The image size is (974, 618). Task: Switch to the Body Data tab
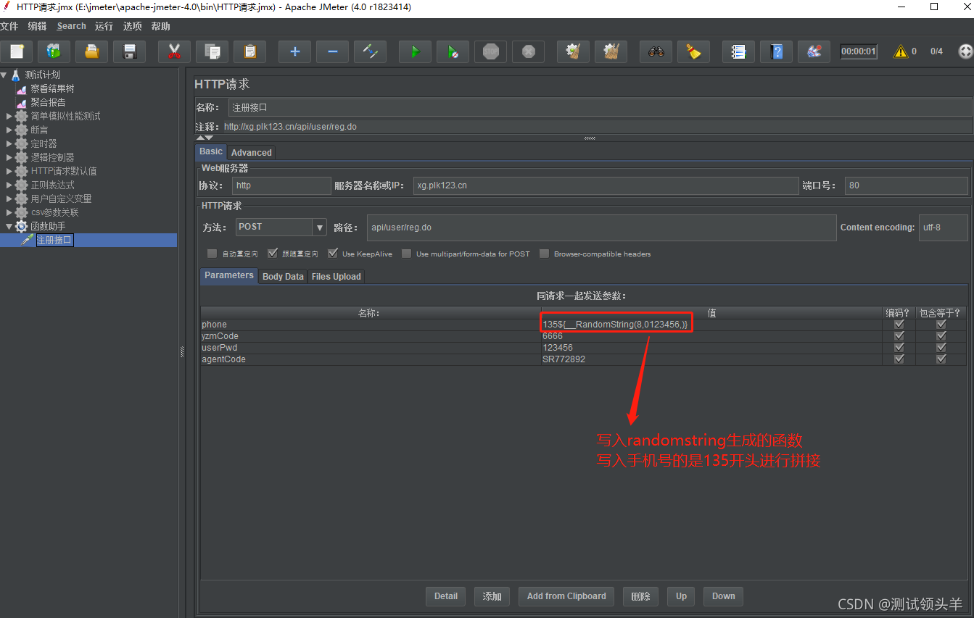point(283,277)
